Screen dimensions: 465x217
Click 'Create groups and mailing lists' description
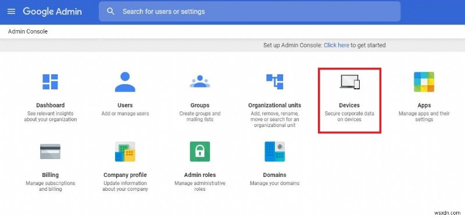200,117
